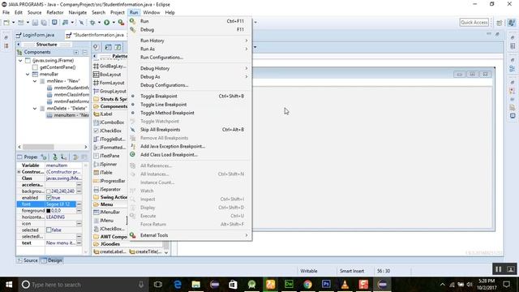Open the Debug As submenu
Viewport: 519px width, 292px height.
[x=190, y=77]
